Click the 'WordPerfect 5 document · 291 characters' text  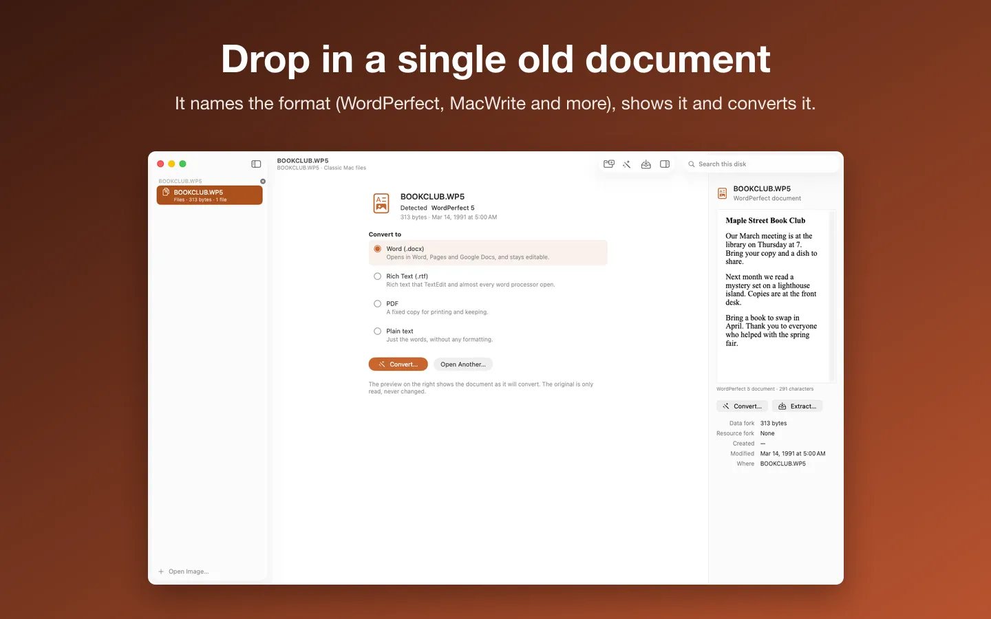(765, 389)
